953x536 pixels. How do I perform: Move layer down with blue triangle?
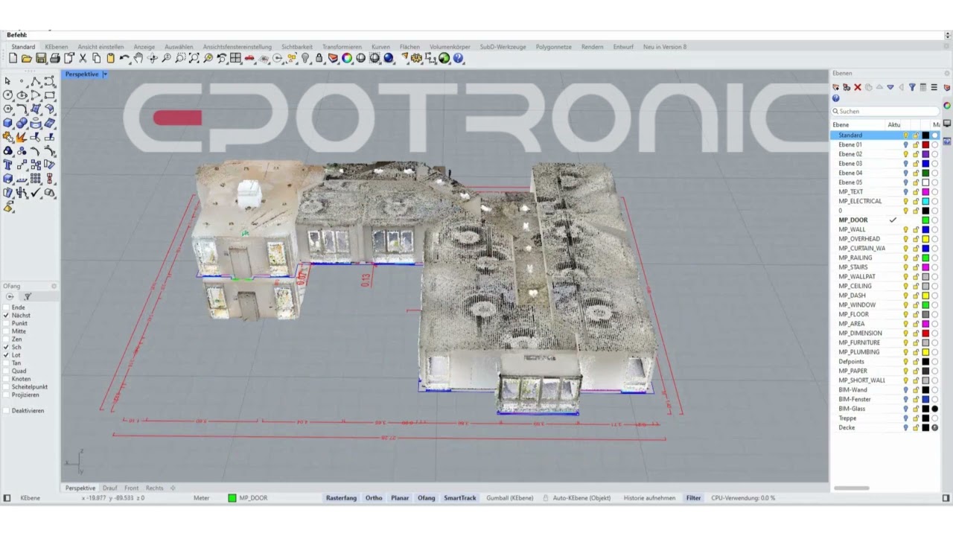(x=890, y=87)
